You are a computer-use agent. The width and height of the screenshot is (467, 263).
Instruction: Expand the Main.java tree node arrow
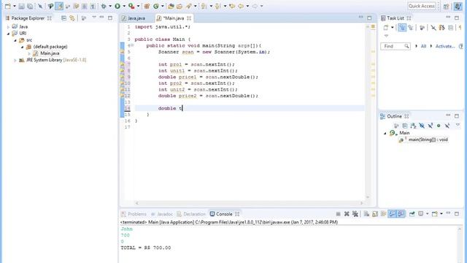(x=29, y=53)
